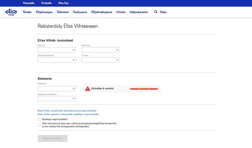Open the Elisa Viihde logo home link

tap(11, 12)
